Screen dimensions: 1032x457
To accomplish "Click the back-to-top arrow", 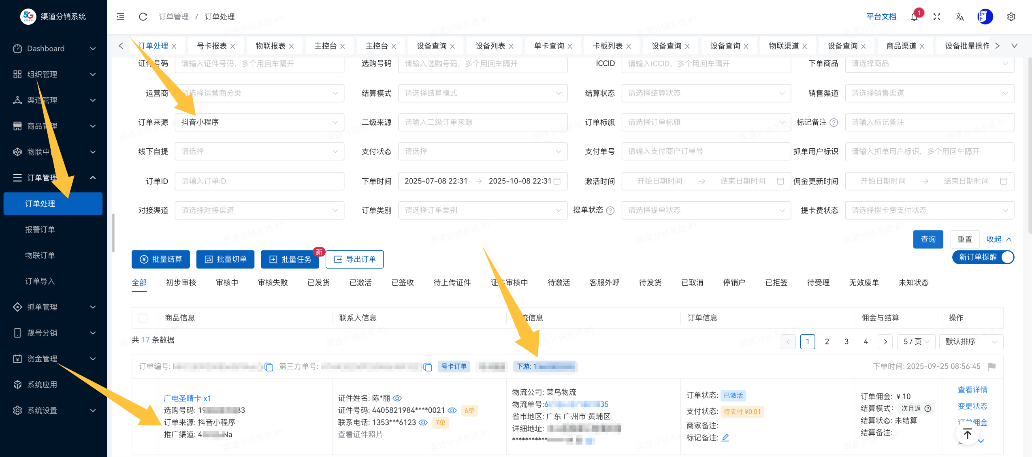I will pyautogui.click(x=967, y=434).
